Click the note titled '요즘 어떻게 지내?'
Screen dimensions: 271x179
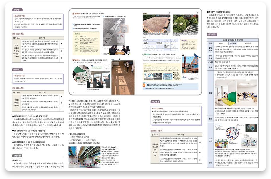(30, 116)
